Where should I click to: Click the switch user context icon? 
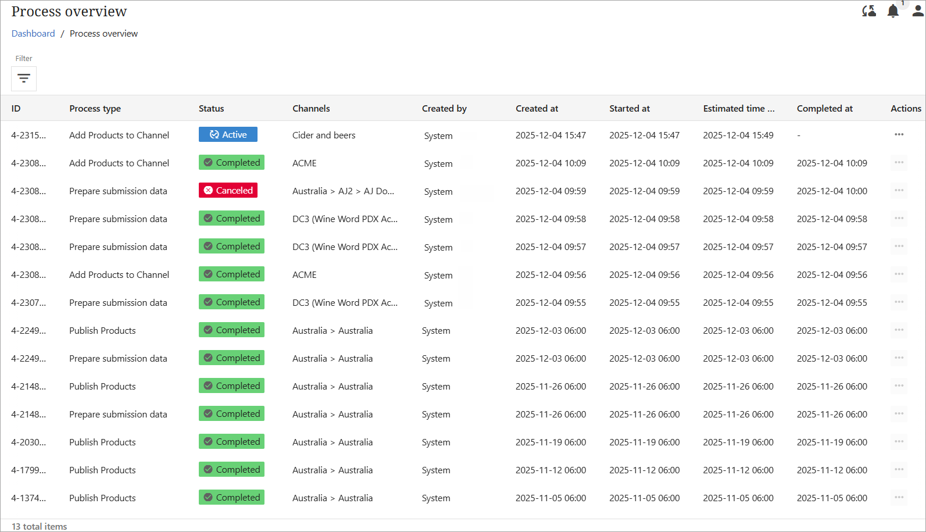tap(869, 11)
